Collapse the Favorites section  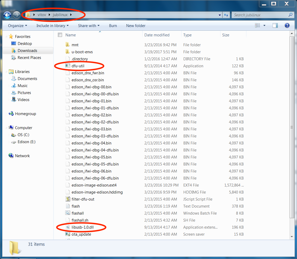point(6,37)
